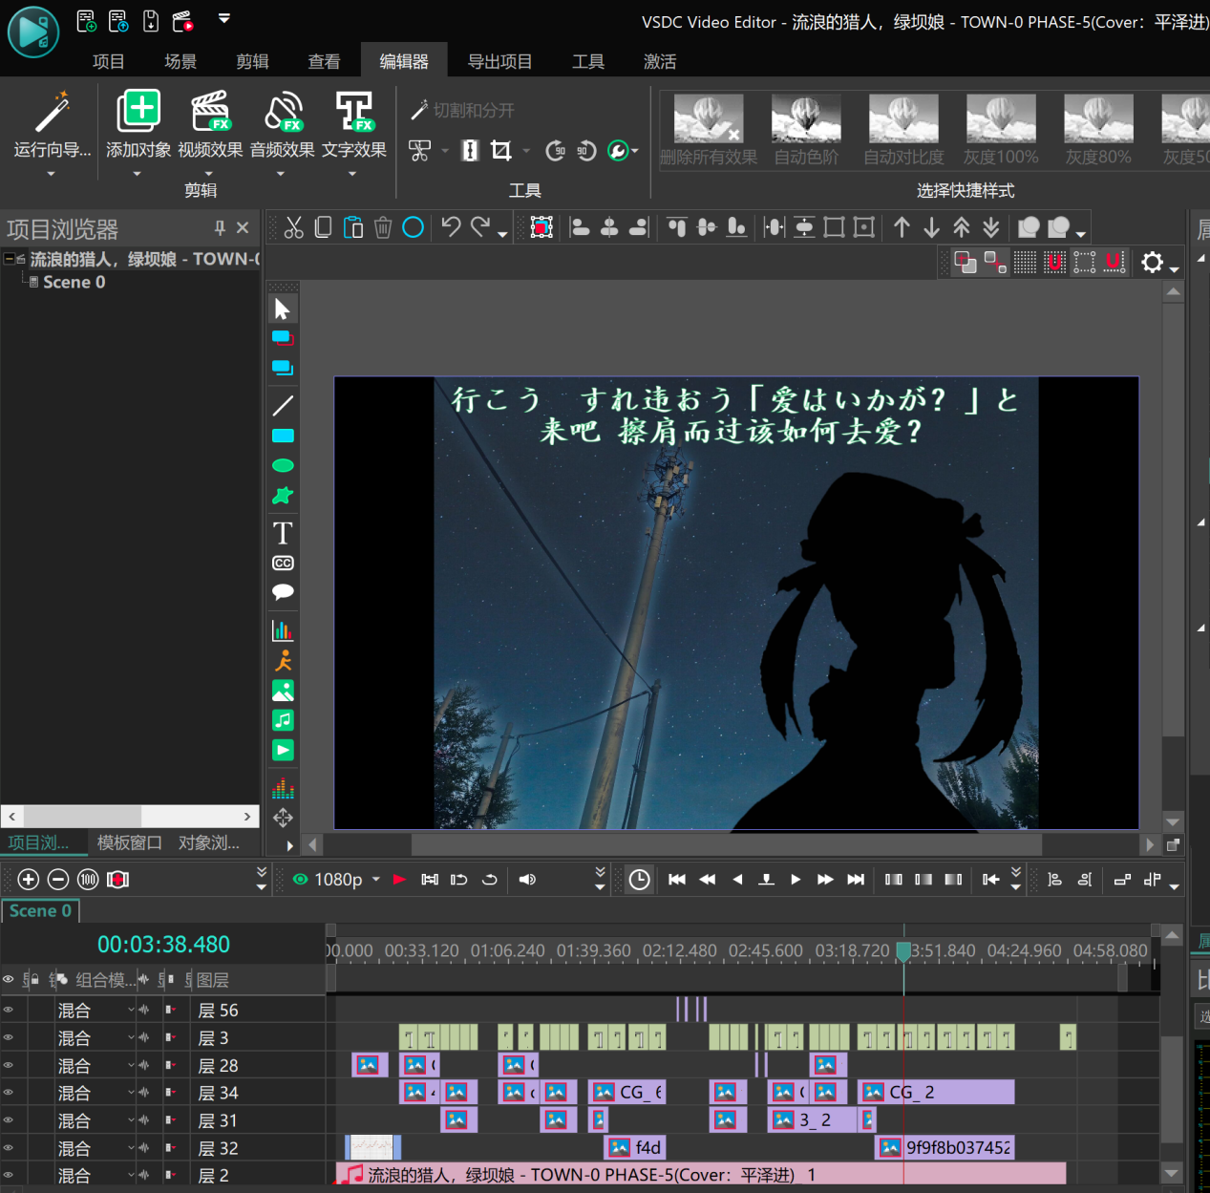Toggle audio mute on layer 56

pos(144,1011)
